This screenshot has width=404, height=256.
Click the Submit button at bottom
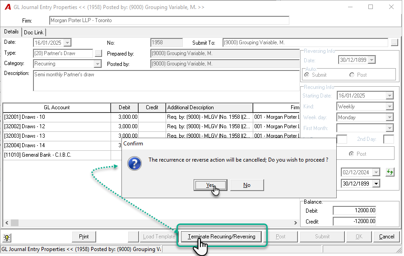tap(322, 237)
